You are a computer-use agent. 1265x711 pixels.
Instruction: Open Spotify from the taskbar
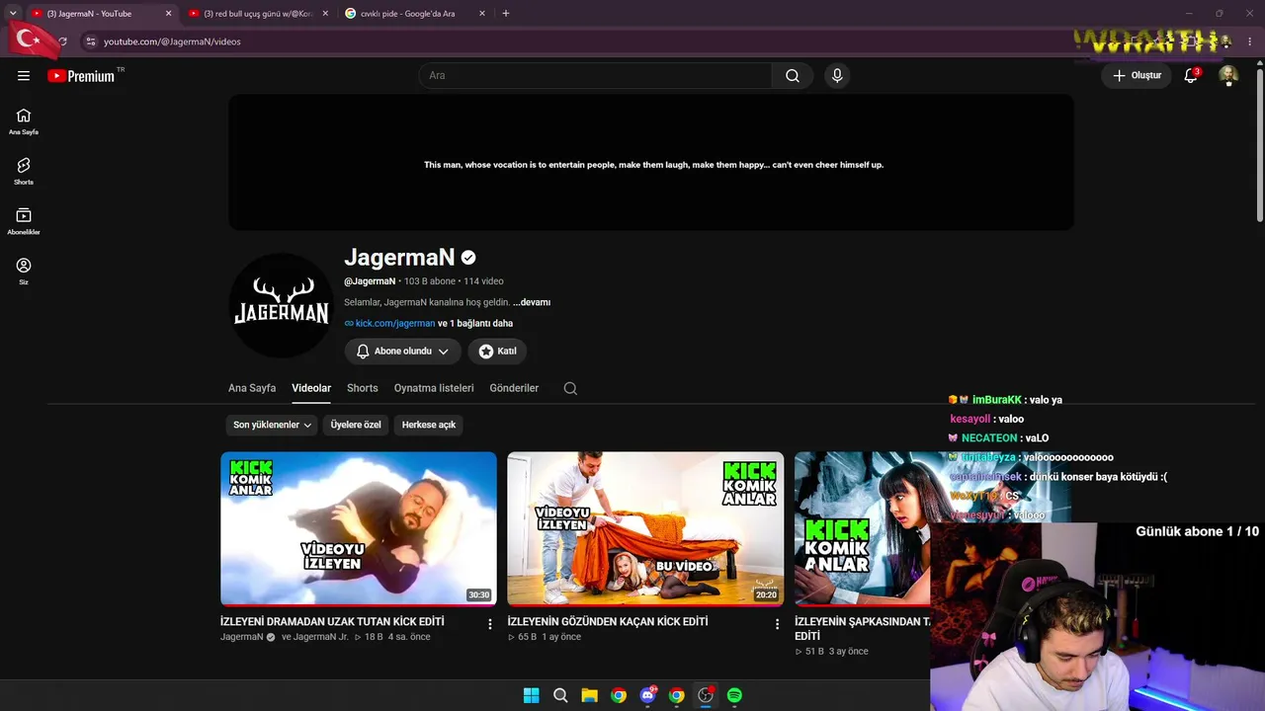click(x=734, y=695)
